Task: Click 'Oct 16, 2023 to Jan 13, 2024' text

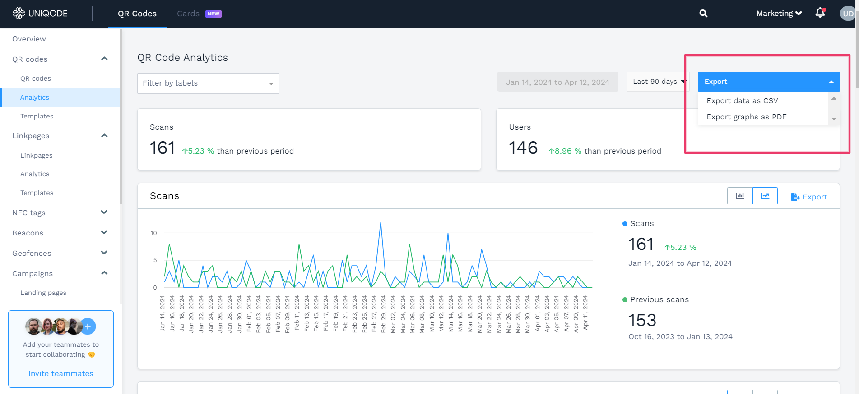Action: 680,337
